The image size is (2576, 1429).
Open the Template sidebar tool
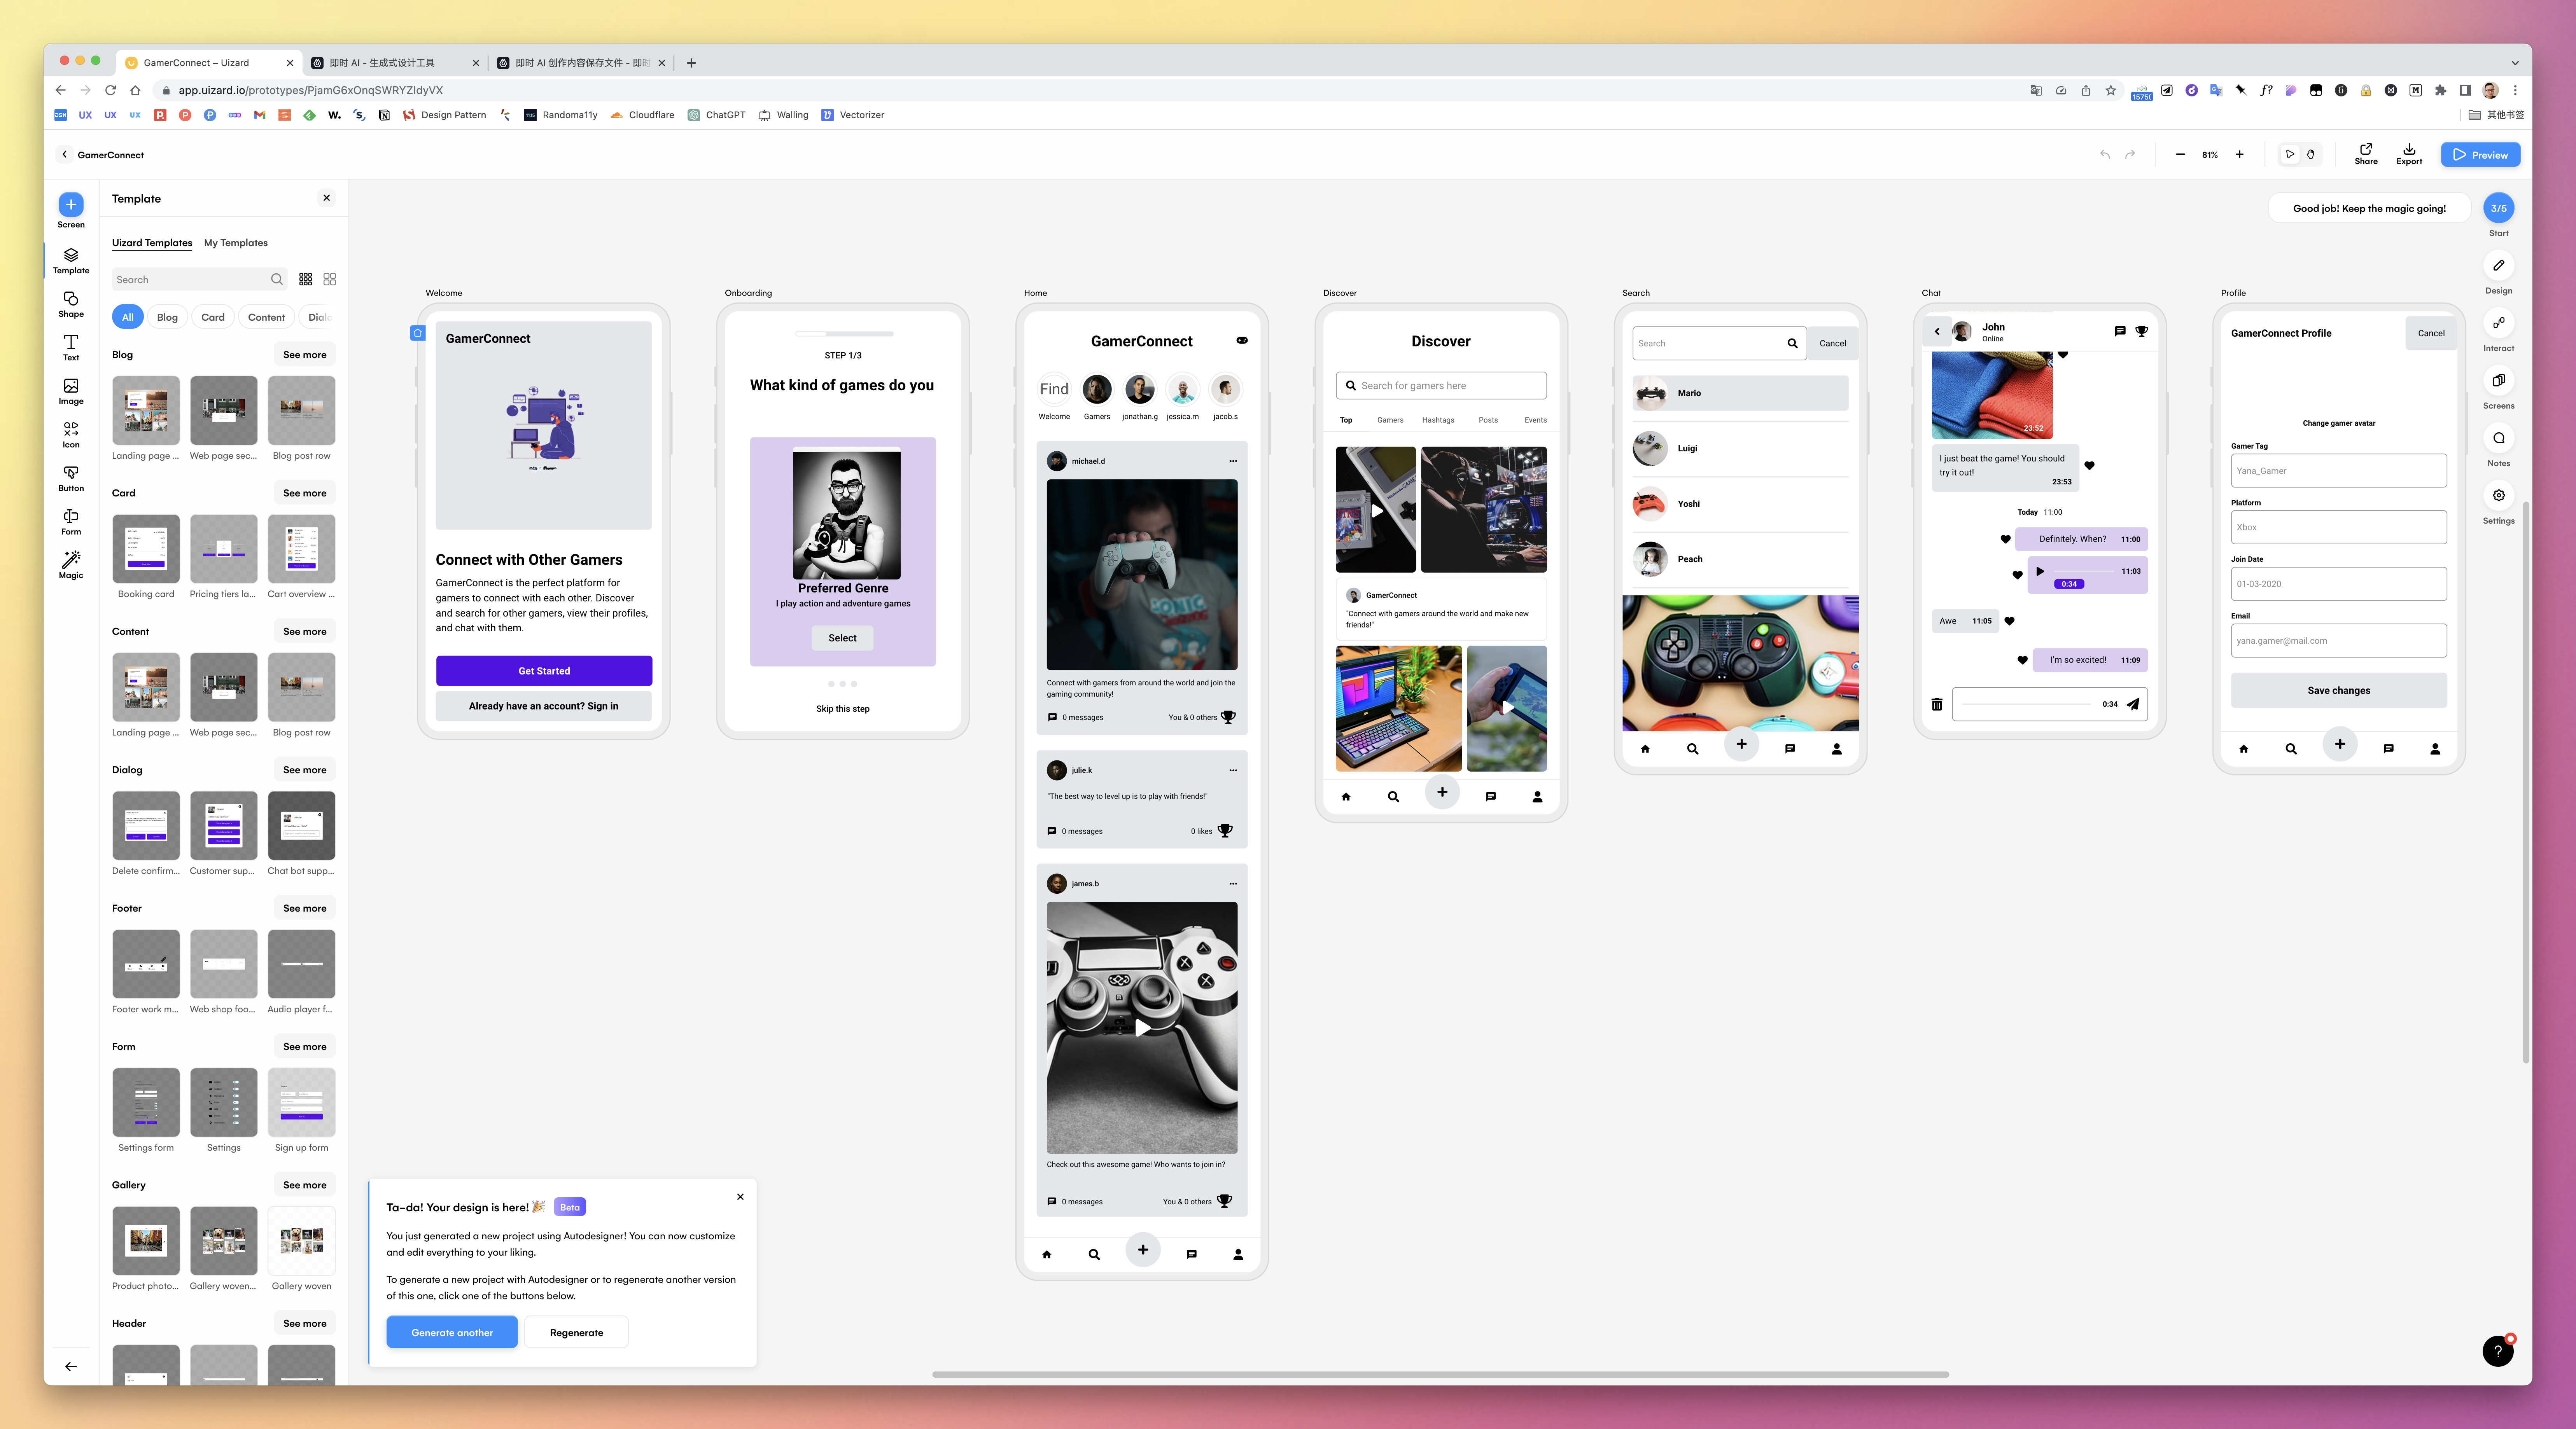(x=71, y=261)
